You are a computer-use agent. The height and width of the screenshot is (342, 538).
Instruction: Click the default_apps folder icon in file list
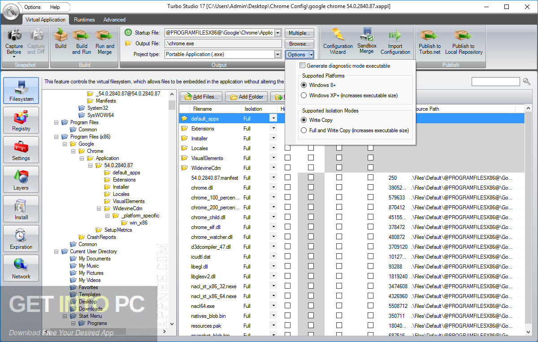coord(184,119)
